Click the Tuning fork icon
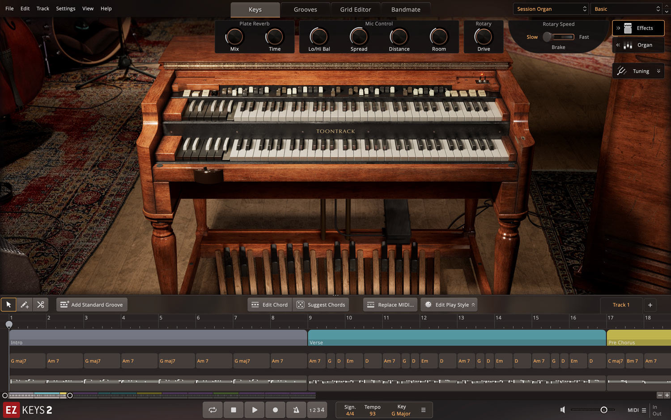 click(622, 71)
